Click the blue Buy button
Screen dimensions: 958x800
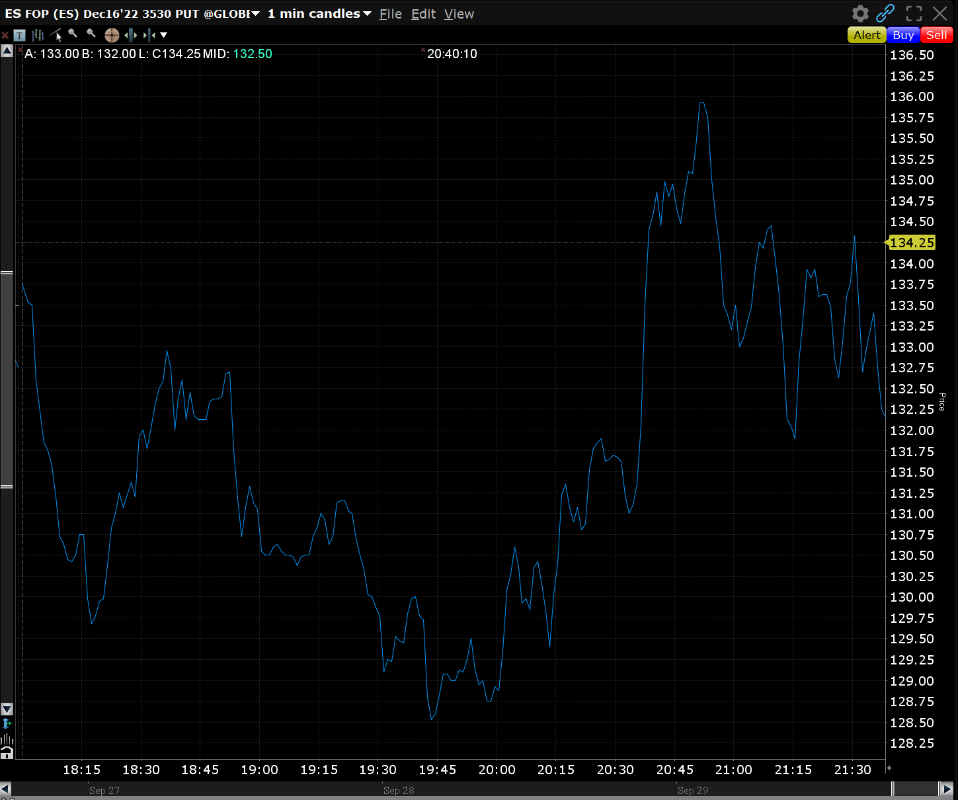pyautogui.click(x=903, y=35)
